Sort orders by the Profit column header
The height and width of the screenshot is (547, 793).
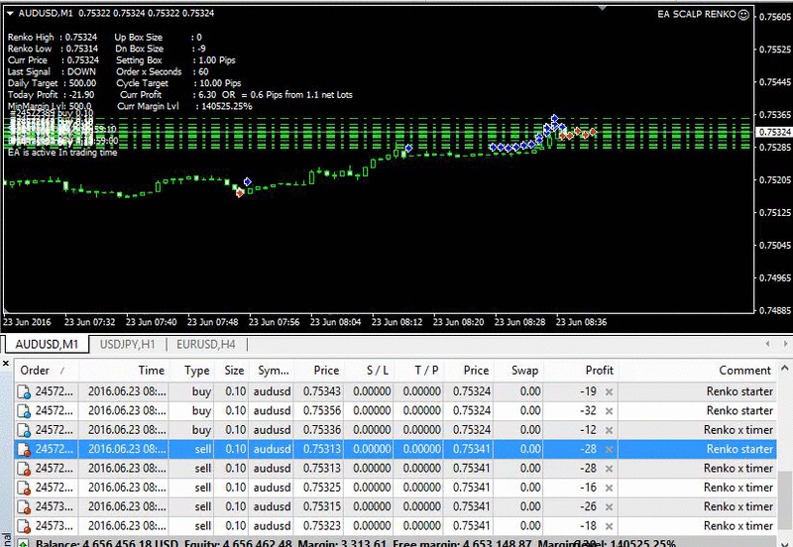(599, 371)
